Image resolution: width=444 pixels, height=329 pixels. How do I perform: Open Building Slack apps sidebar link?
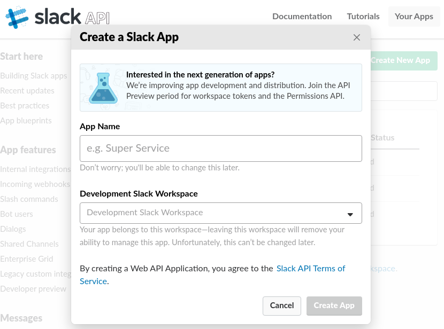point(34,76)
